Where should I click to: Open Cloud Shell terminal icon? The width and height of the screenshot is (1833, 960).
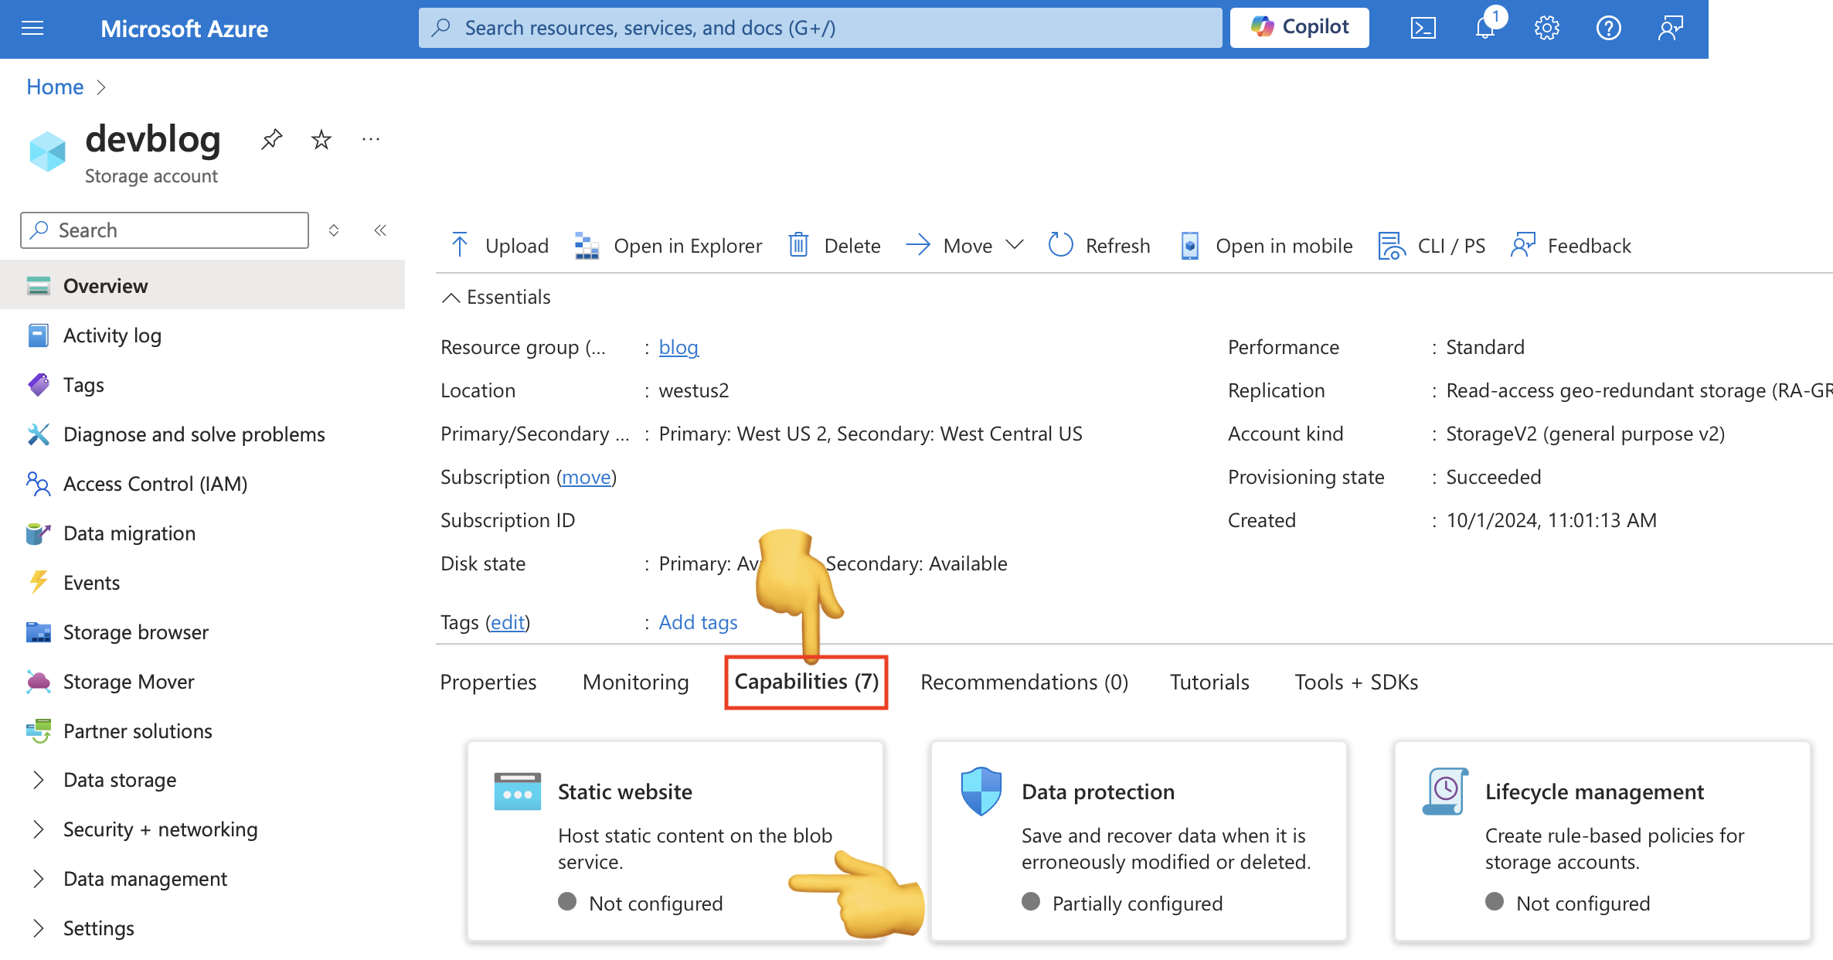(x=1423, y=29)
